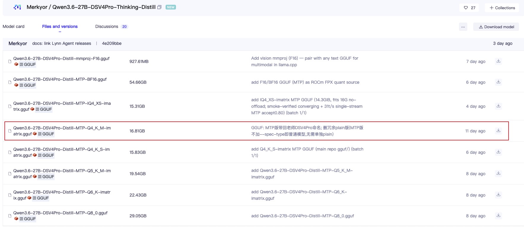Switch to the Discussions tab
Screen dimensions: 524x228
coord(107,26)
